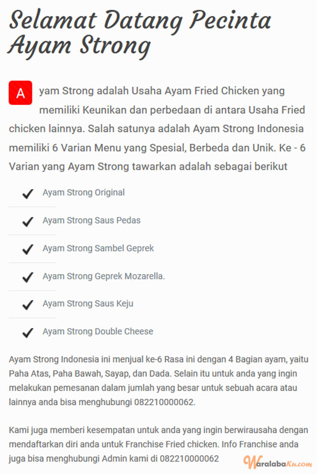
Task: Select the Ayam Strong Geprek Mozarella text
Action: 104,276
